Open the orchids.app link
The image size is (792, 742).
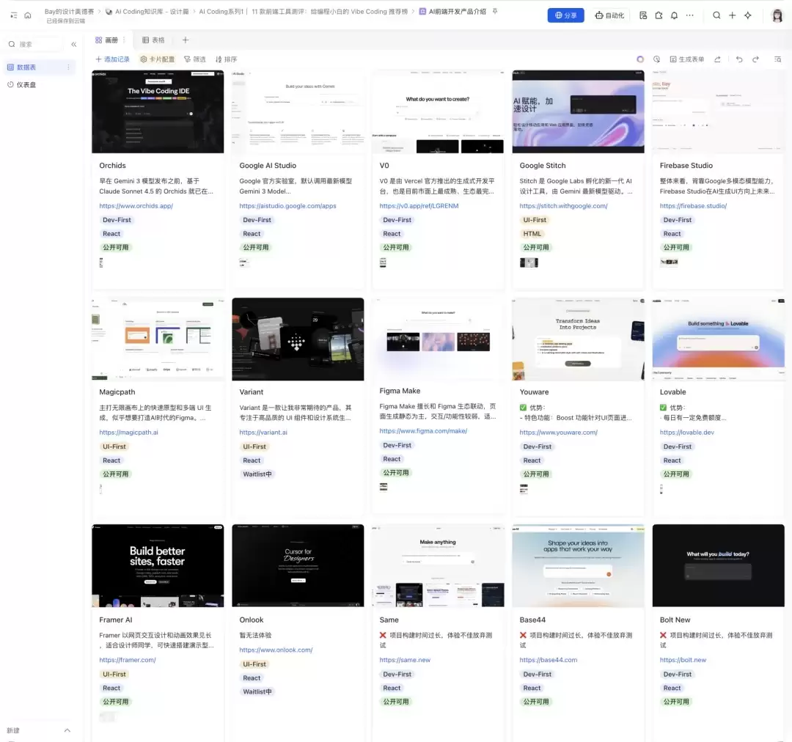(136, 205)
